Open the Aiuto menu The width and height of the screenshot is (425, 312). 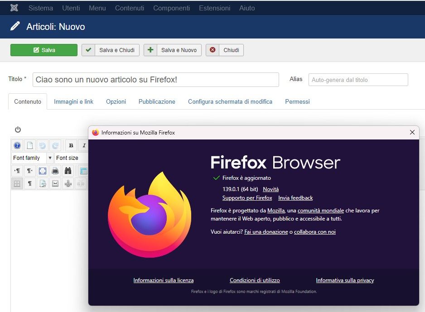pyautogui.click(x=247, y=8)
